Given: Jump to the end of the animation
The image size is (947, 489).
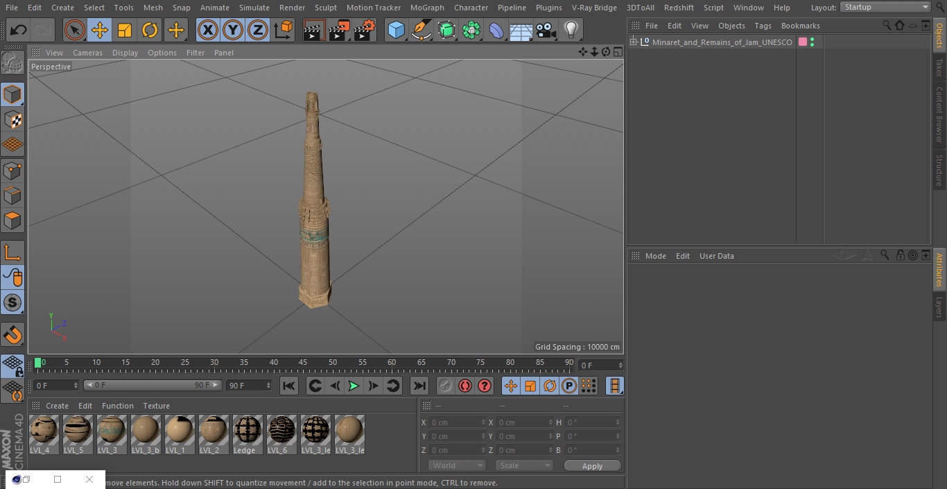Looking at the screenshot, I should tap(419, 386).
